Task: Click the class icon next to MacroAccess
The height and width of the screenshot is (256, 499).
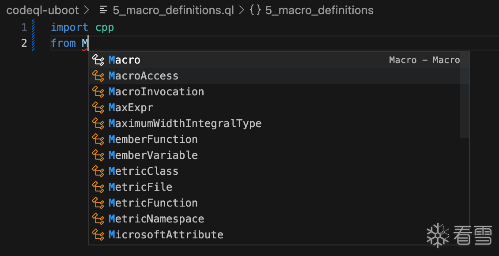Action: (98, 76)
